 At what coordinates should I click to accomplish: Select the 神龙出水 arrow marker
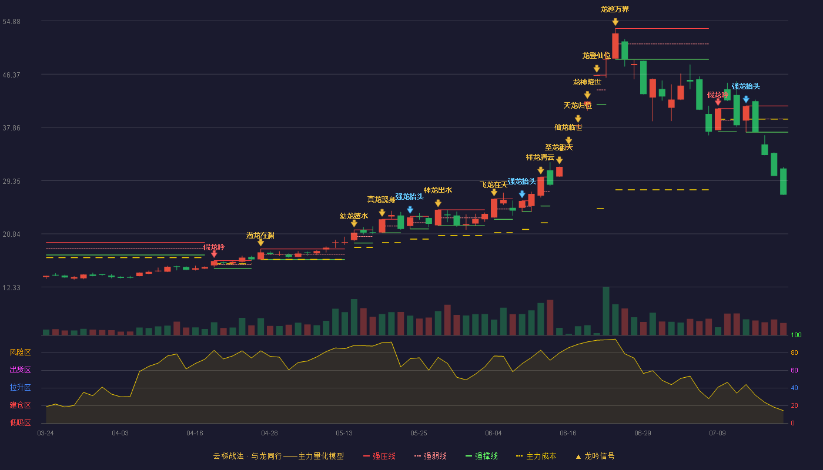coord(438,203)
